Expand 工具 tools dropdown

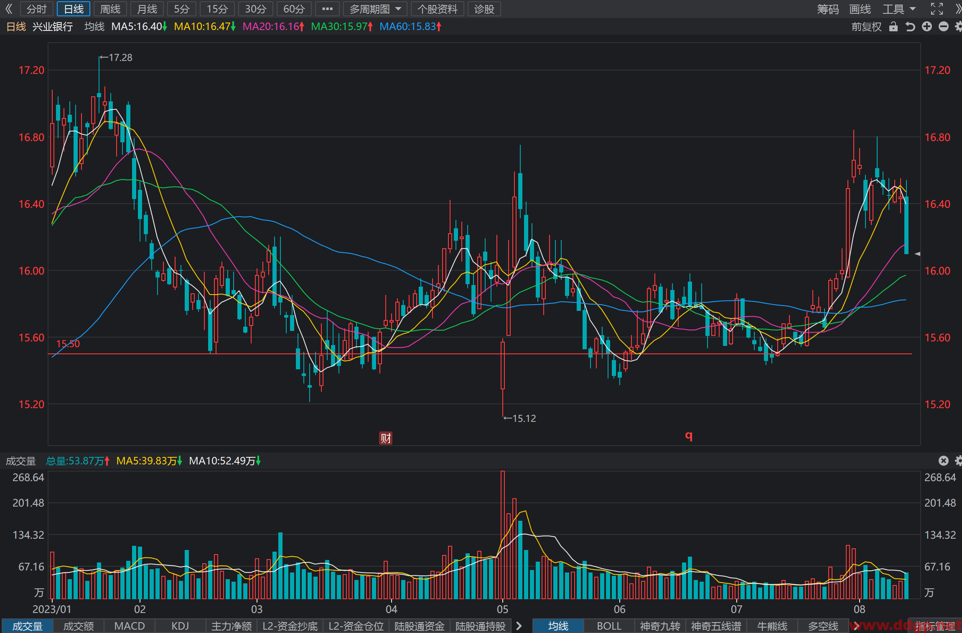[899, 9]
